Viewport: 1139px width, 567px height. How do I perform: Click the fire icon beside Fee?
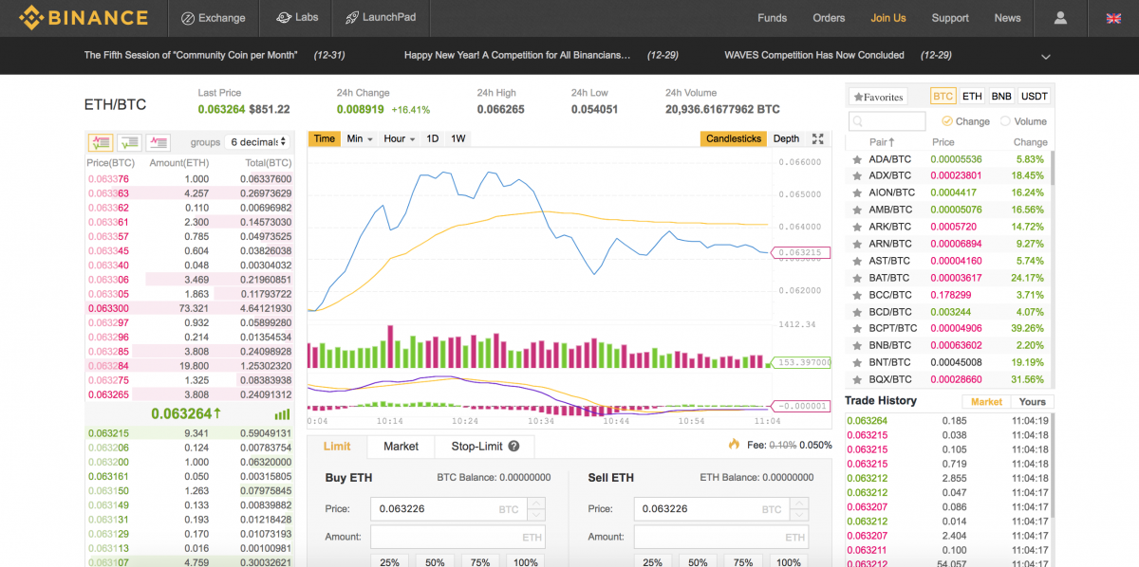(734, 444)
